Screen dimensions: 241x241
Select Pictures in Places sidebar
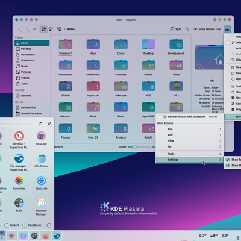click(x=32, y=72)
